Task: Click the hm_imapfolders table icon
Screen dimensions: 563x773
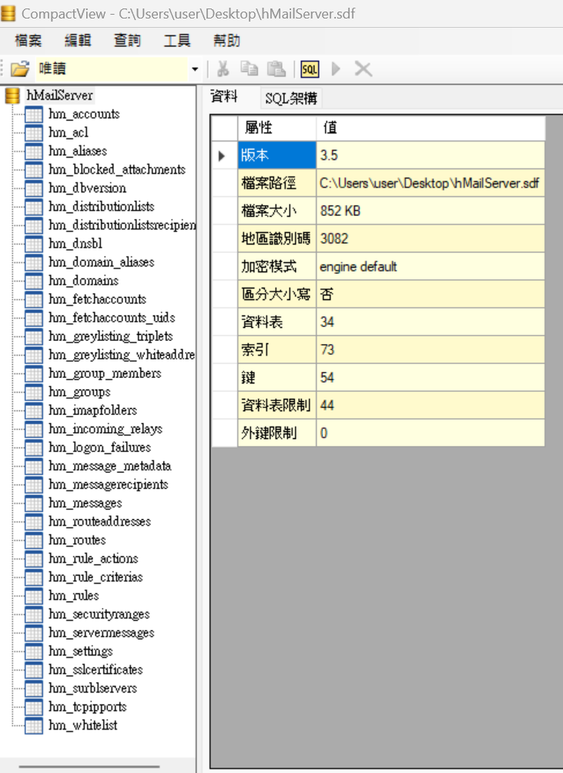Action: tap(33, 410)
